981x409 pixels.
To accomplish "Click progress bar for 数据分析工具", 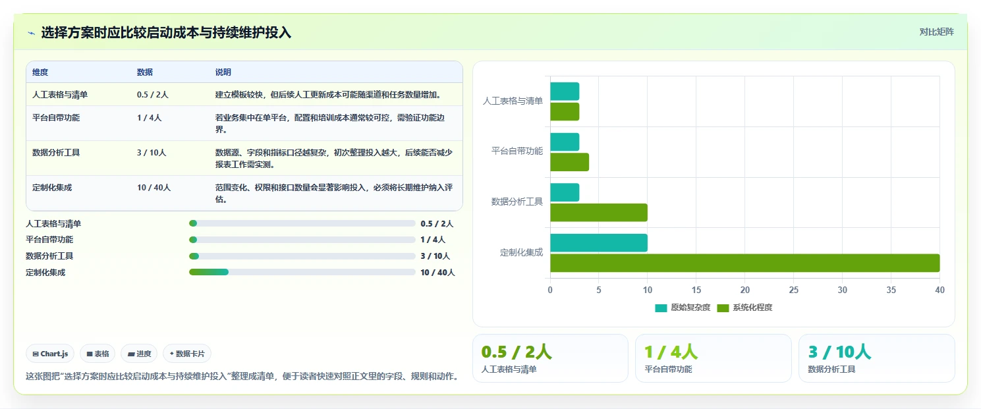I will point(302,256).
